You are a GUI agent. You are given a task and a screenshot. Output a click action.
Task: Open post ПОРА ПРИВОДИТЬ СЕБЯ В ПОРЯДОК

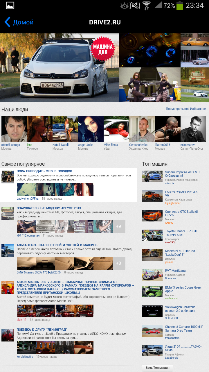pos(44,171)
